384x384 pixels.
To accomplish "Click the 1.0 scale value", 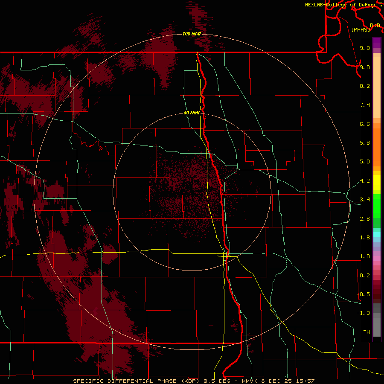I will coord(365,256).
